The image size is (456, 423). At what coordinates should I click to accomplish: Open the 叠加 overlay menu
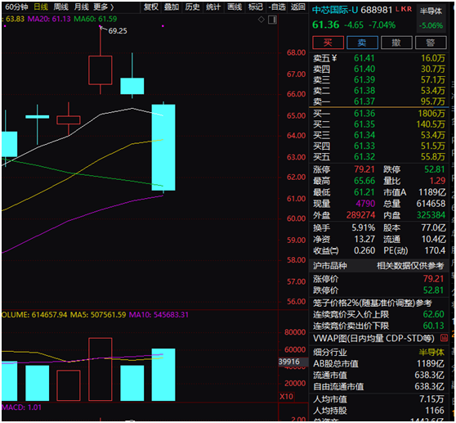[x=172, y=7]
